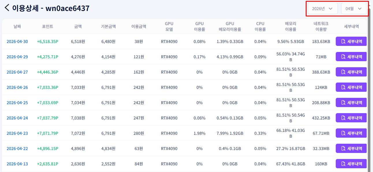
Task: Click the 네트워크 이용량 column header
Action: point(321,27)
